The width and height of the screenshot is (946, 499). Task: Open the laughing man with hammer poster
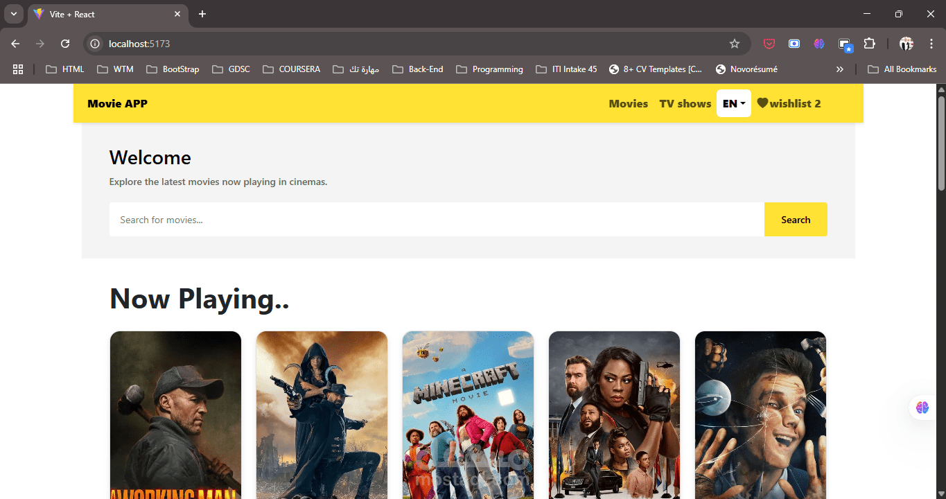[760, 415]
